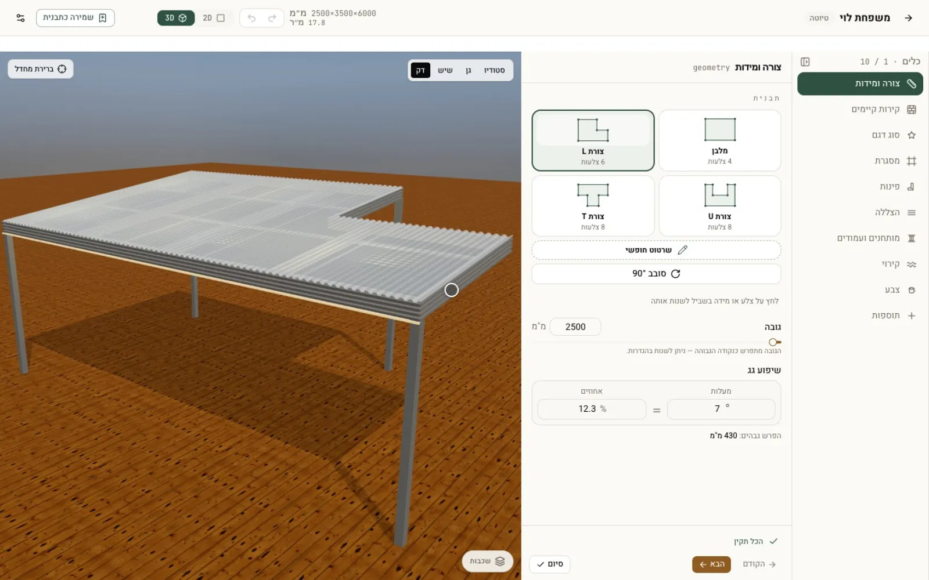
Task: Open the סוג דגם (model type) tool
Action: (x=860, y=135)
